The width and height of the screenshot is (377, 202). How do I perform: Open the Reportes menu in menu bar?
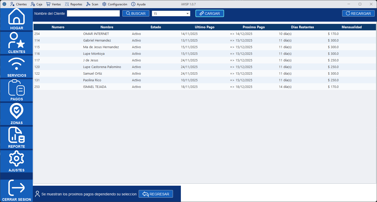tap(74, 4)
